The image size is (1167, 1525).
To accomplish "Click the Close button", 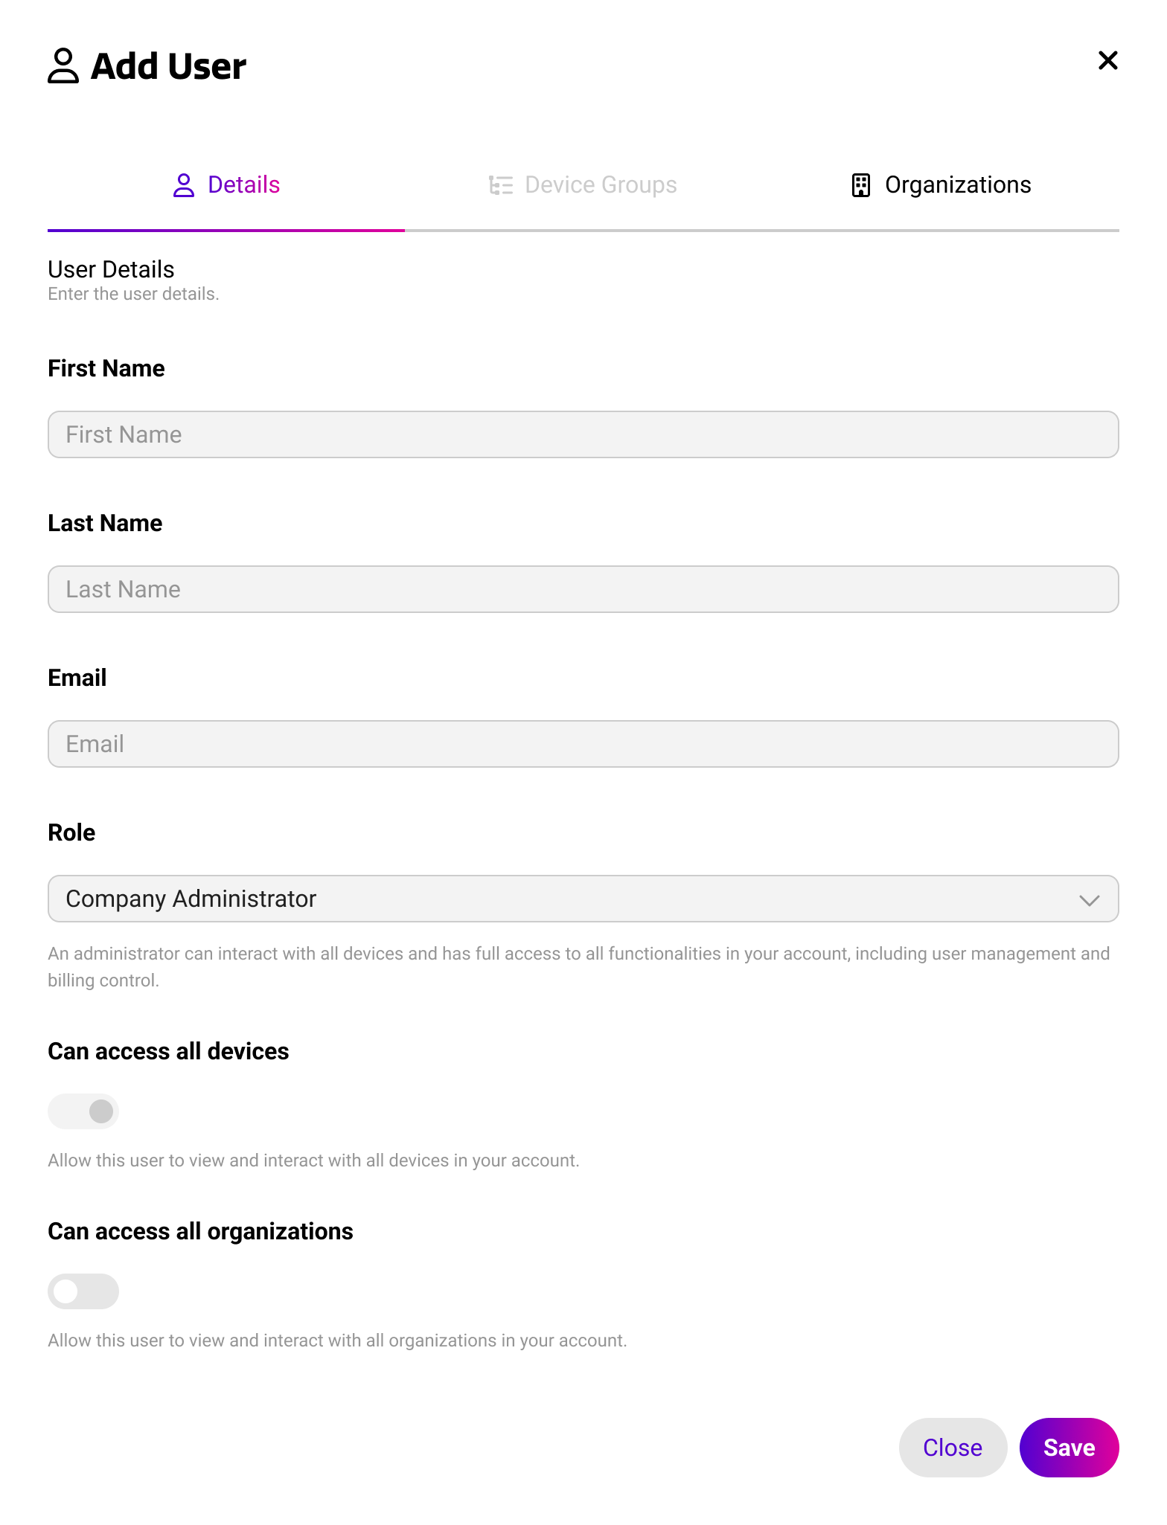I will [x=953, y=1448].
